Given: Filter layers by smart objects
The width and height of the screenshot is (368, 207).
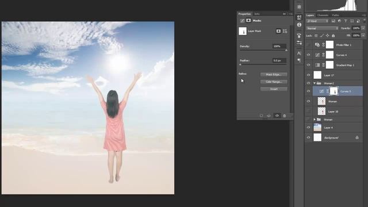Looking at the screenshot, I should [358, 21].
